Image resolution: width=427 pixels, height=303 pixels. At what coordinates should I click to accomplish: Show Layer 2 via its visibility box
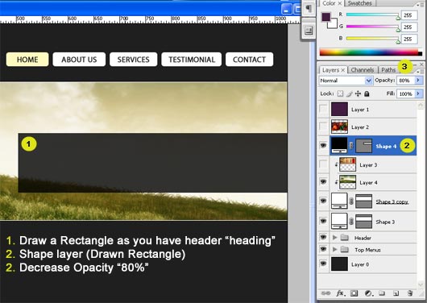tap(323, 127)
